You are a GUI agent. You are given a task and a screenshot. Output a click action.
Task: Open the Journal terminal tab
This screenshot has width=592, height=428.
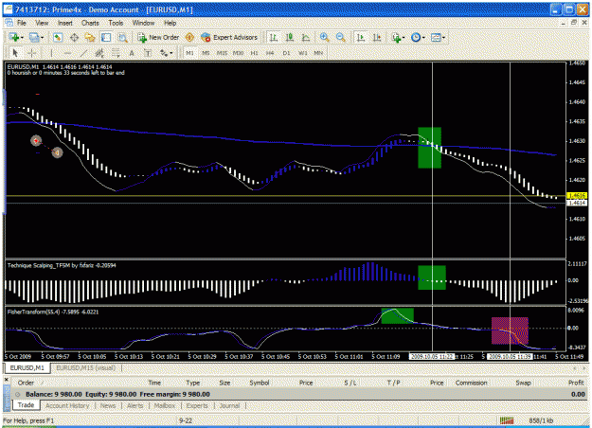pyautogui.click(x=229, y=405)
